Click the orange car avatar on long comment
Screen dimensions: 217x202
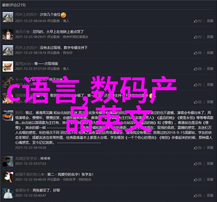(8, 115)
